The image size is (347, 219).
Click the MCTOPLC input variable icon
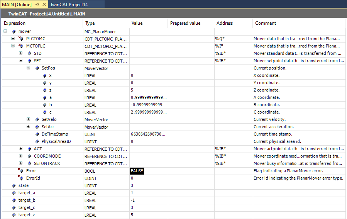tap(21, 46)
